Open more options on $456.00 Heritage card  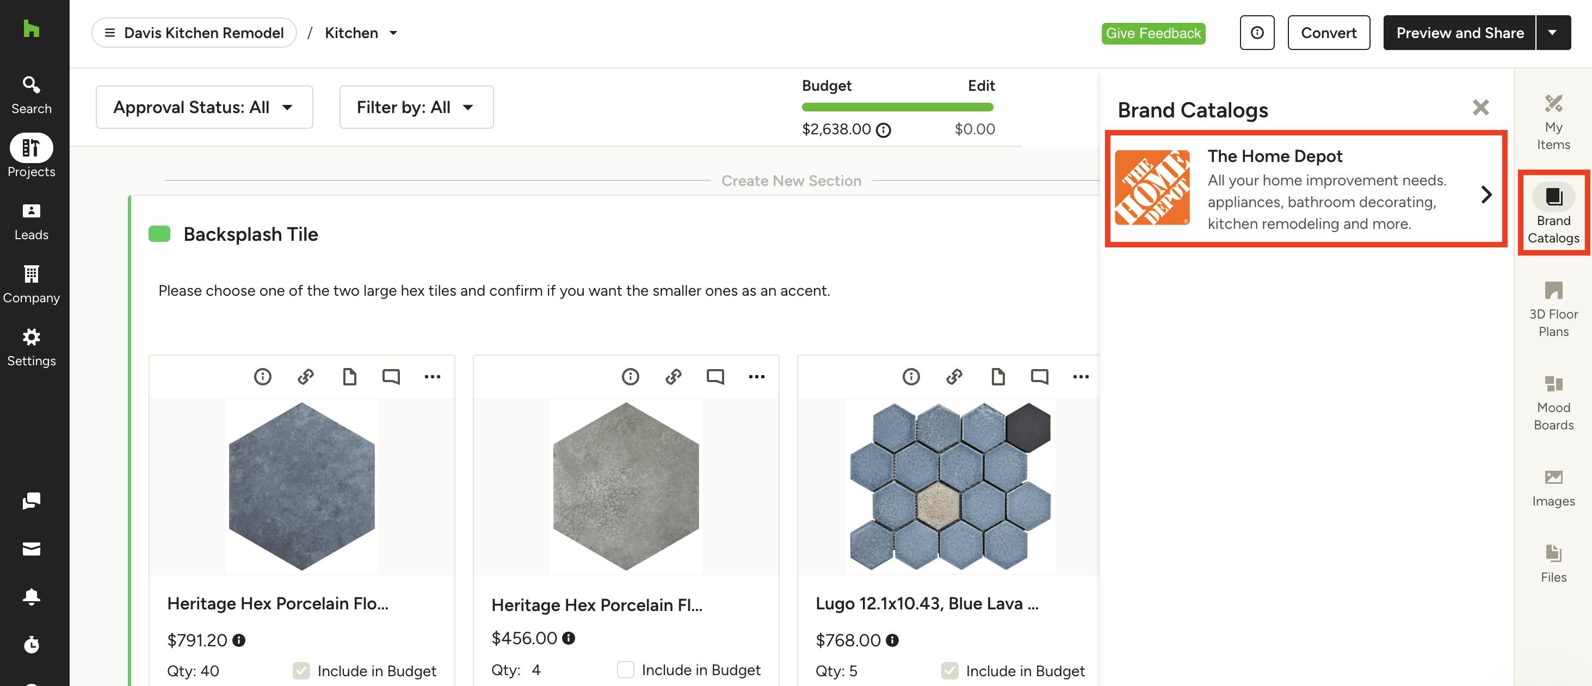pyautogui.click(x=757, y=376)
